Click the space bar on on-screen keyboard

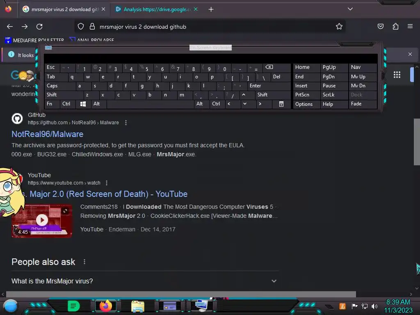[x=150, y=104]
